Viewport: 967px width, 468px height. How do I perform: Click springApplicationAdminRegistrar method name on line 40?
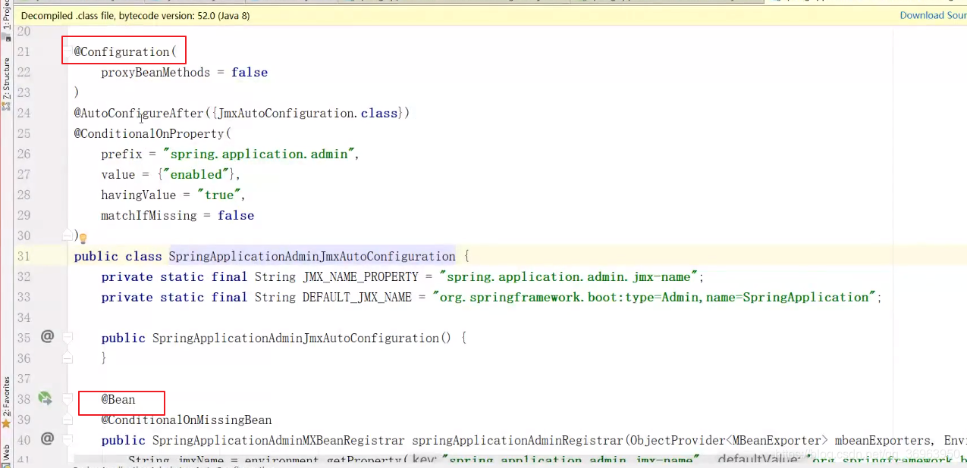517,440
